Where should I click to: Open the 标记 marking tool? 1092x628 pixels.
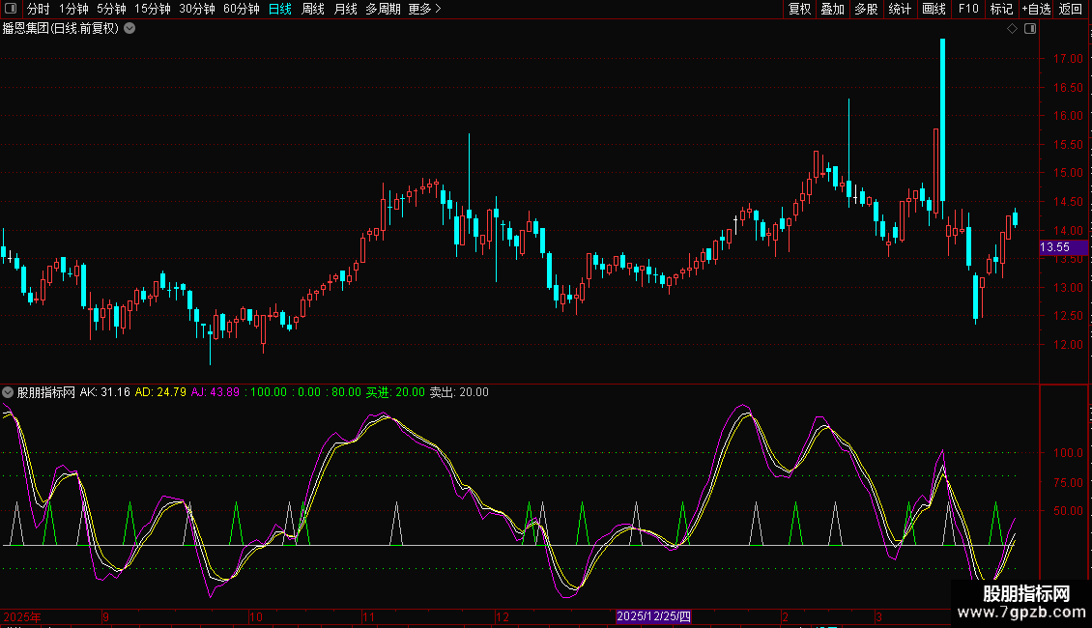1001,9
